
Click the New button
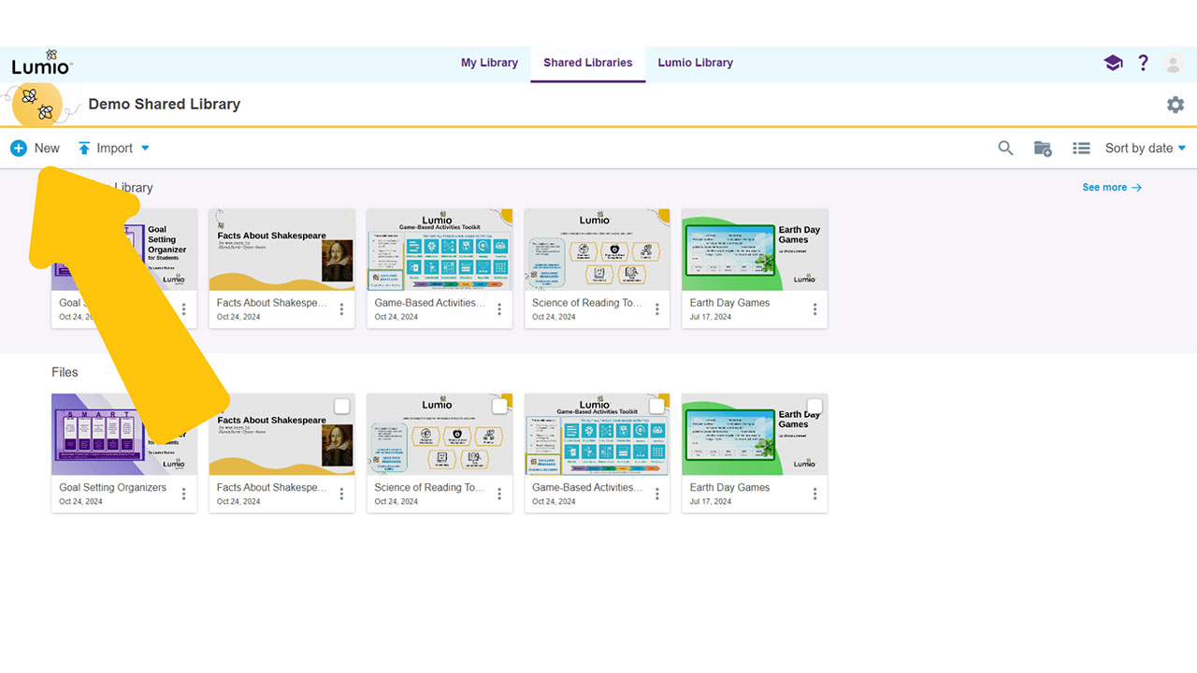35,148
